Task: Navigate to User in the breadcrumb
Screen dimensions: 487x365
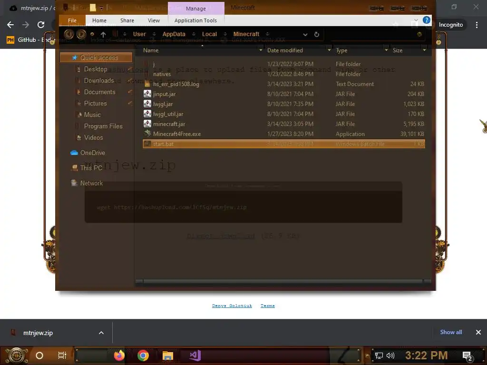Action: (139, 34)
